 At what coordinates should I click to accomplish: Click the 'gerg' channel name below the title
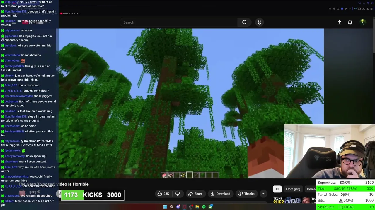coord(33,192)
